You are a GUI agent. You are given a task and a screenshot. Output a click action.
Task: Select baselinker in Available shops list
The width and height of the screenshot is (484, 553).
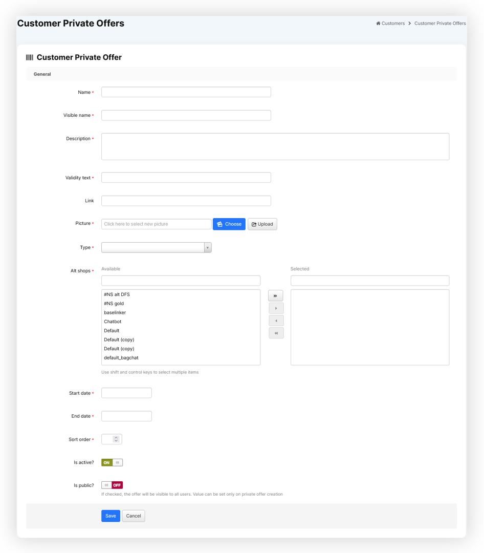tap(115, 312)
